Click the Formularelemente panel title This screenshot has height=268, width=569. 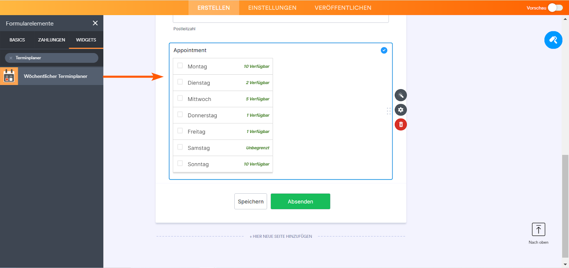pyautogui.click(x=30, y=23)
